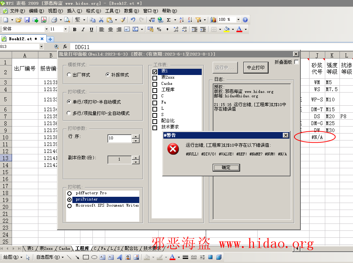Choose 多行/项批量打印-全自动模式 option
Image resolution: width=353 pixels, height=263 pixels.
point(69,113)
